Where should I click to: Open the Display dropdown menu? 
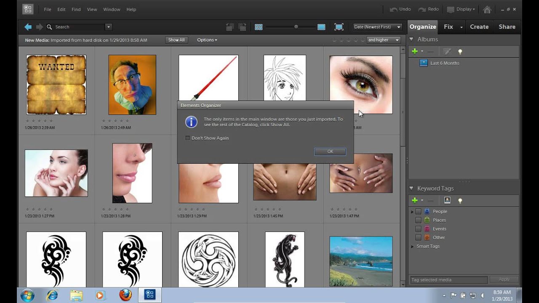coord(461,9)
